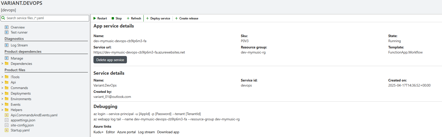Screen dimensions: 442x137
Task: Open Test runner from sidebar
Action: click(x=19, y=32)
